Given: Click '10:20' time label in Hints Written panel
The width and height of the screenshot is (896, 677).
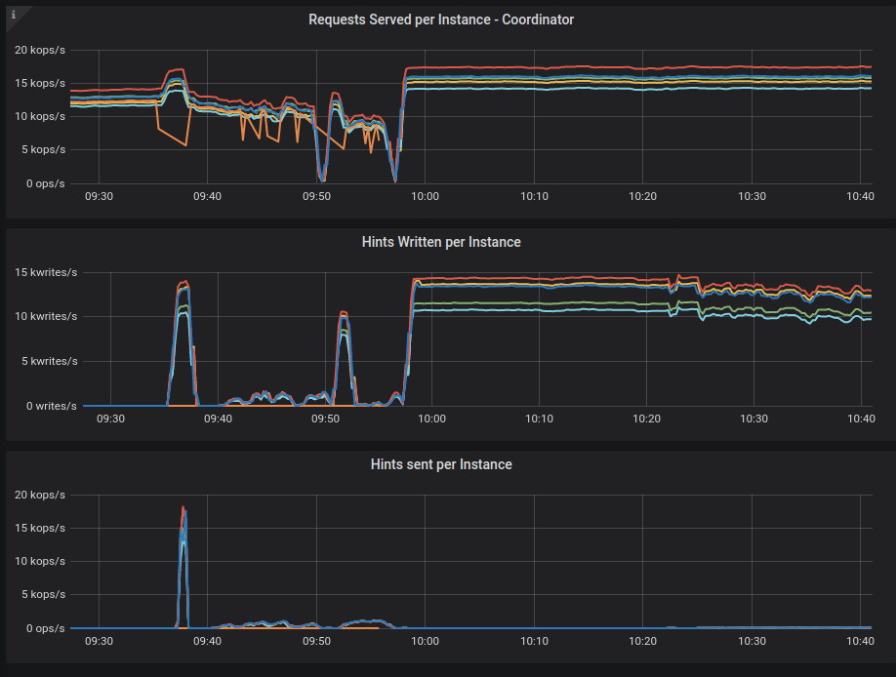Looking at the screenshot, I should [646, 418].
